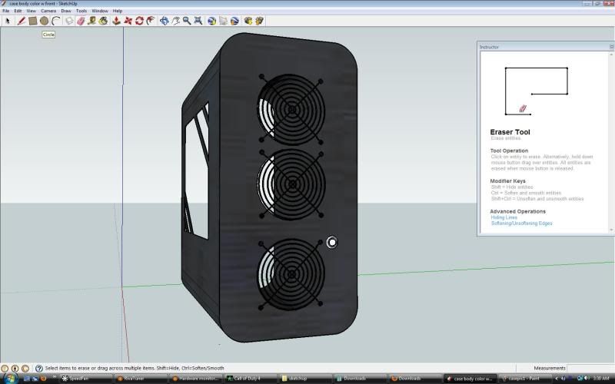Follow the Softening/Unsoftening Edges link
The height and width of the screenshot is (384, 615).
tap(522, 223)
